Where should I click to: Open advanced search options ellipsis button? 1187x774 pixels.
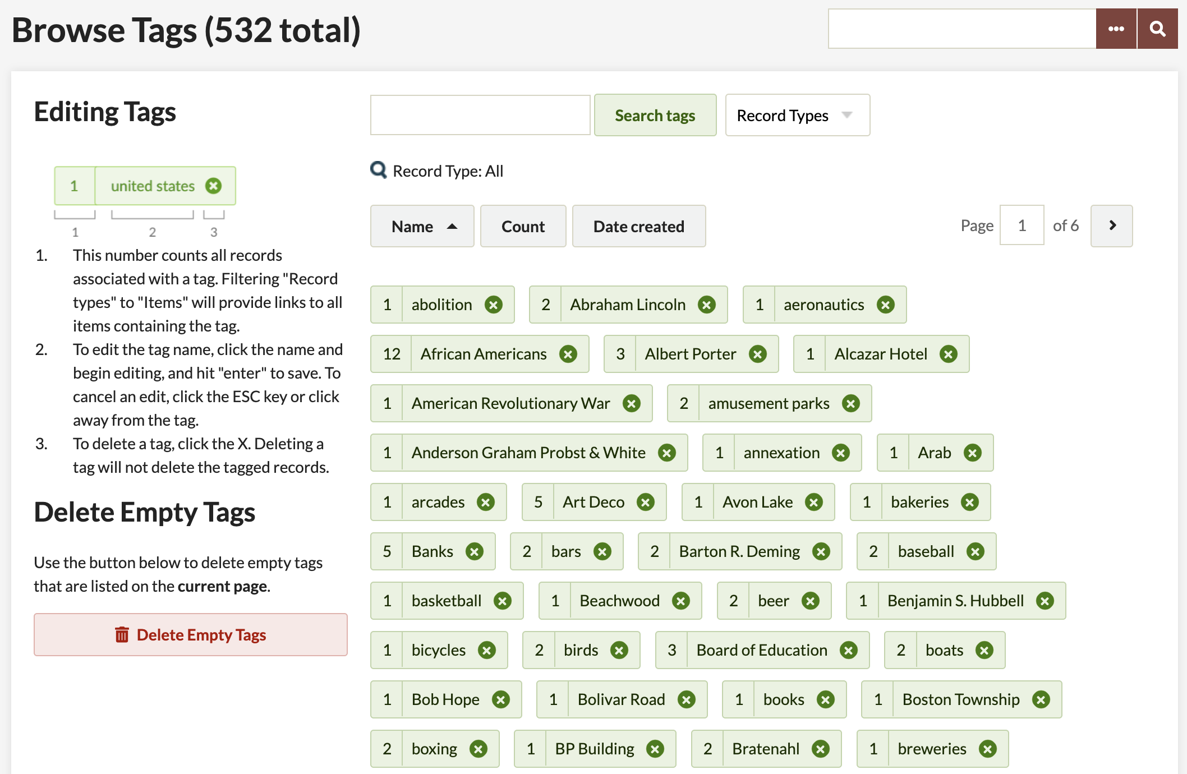[x=1116, y=29]
